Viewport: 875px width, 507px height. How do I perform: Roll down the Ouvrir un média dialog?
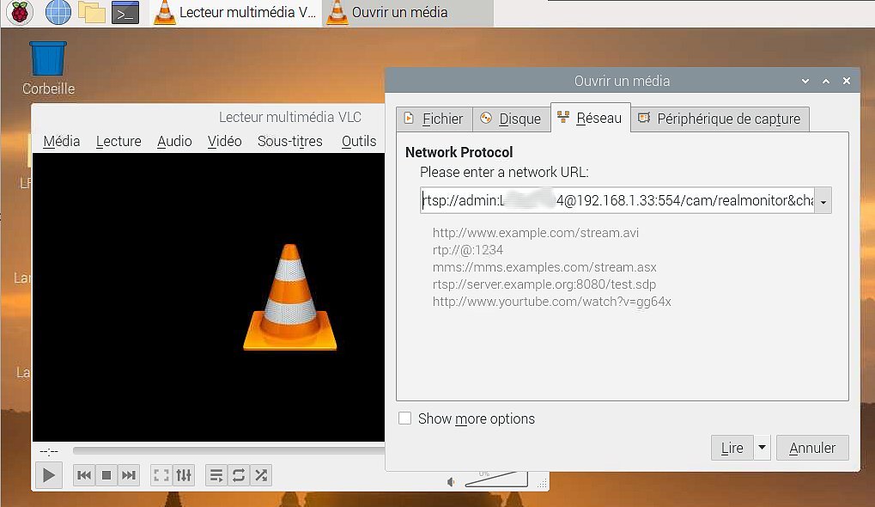(805, 81)
